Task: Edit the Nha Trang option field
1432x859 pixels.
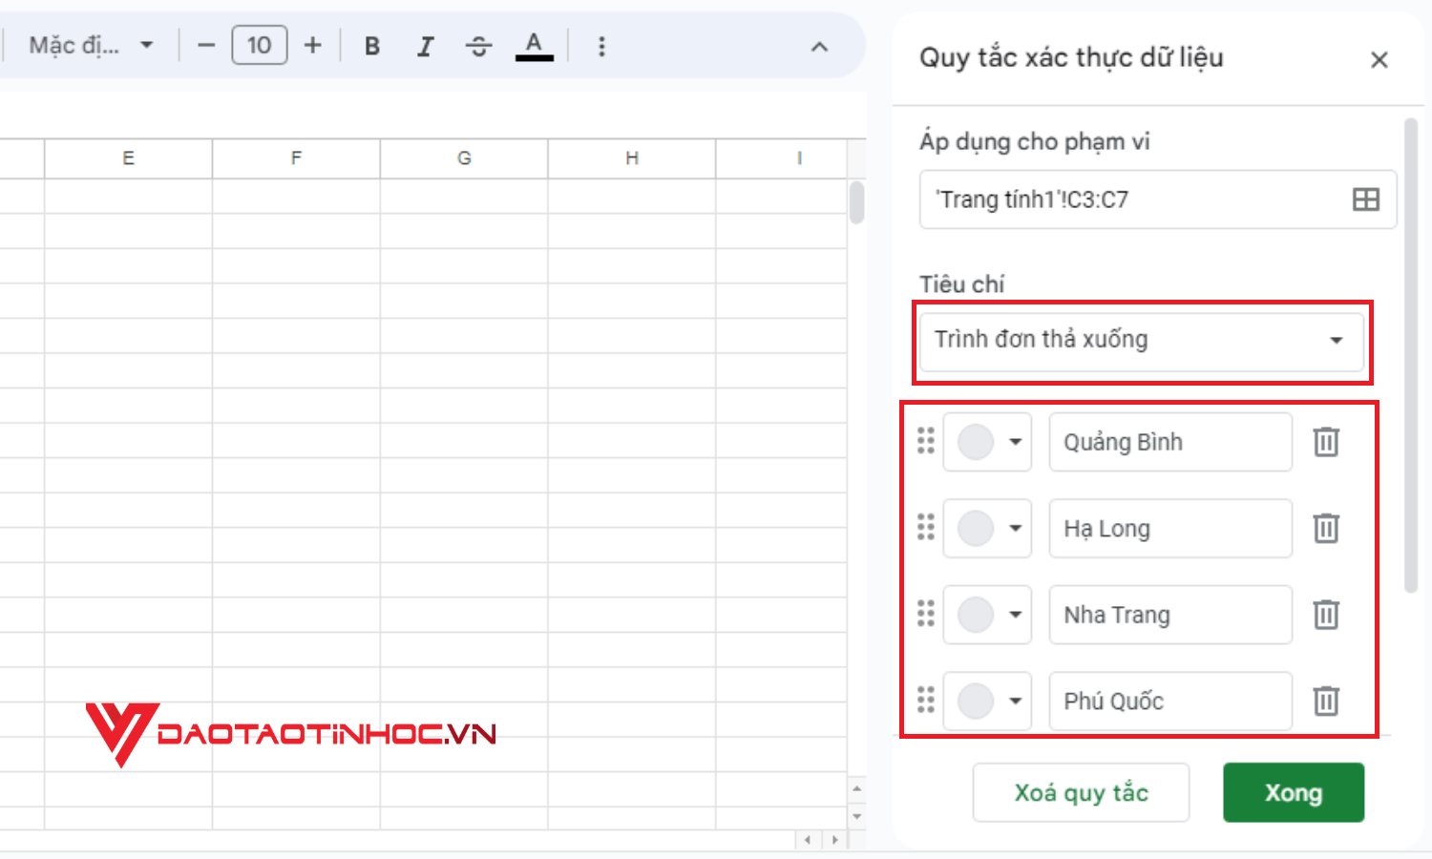Action: tap(1170, 615)
